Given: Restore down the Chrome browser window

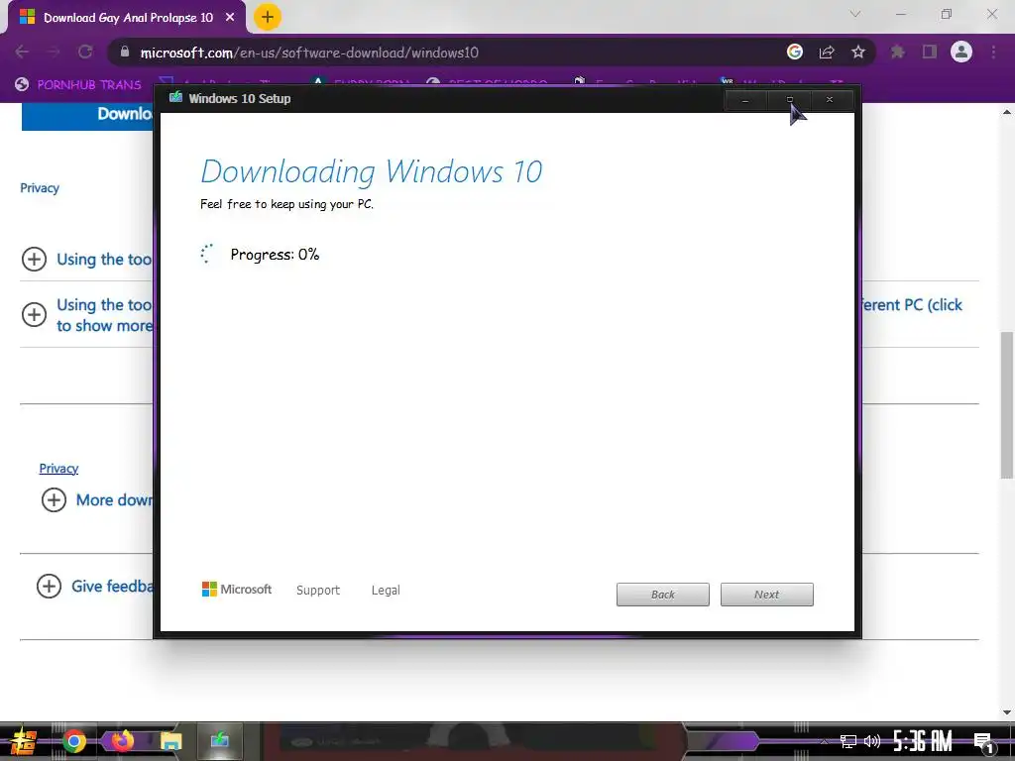Looking at the screenshot, I should [947, 14].
